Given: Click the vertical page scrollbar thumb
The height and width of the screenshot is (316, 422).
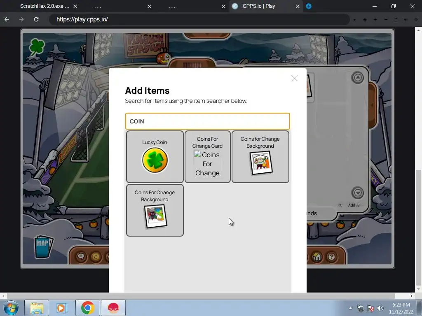Looking at the screenshot, I should pyautogui.click(x=418, y=228).
